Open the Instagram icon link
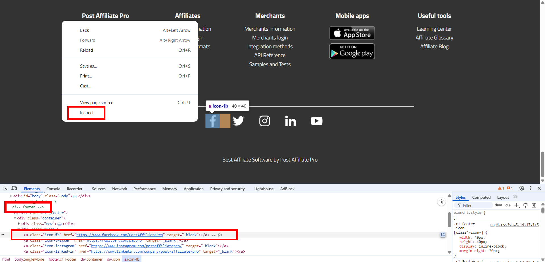The image size is (545, 262). coord(265,121)
